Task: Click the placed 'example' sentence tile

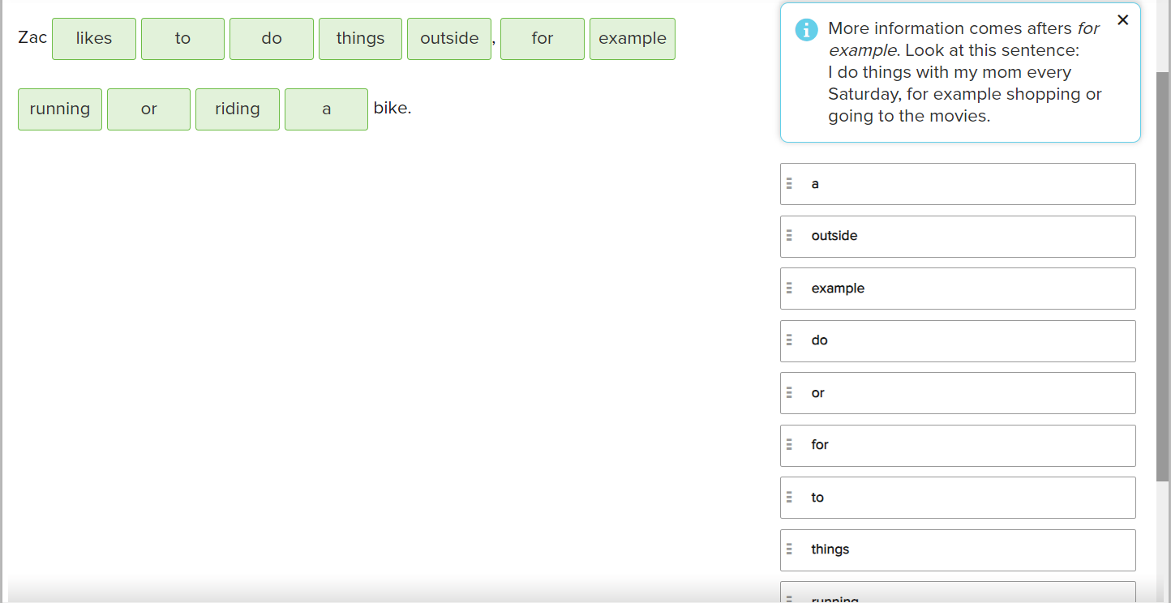Action: [x=632, y=39]
